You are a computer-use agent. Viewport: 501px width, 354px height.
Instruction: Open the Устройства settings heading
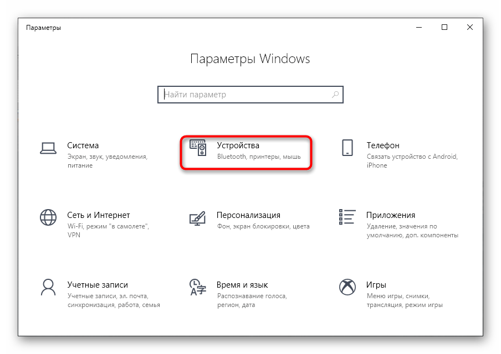click(238, 145)
